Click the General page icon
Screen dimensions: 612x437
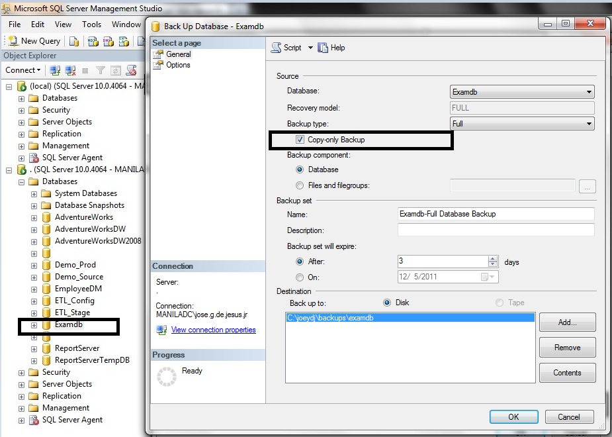pyautogui.click(x=158, y=54)
